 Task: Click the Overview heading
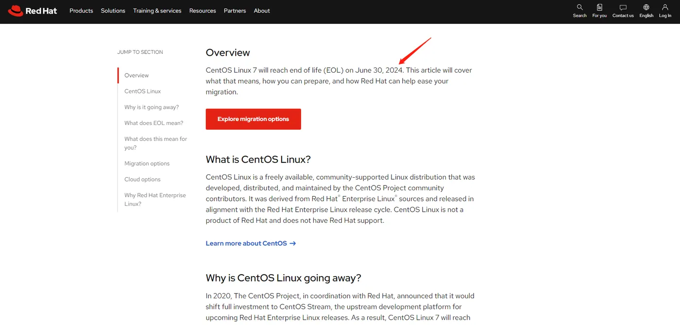point(228,52)
